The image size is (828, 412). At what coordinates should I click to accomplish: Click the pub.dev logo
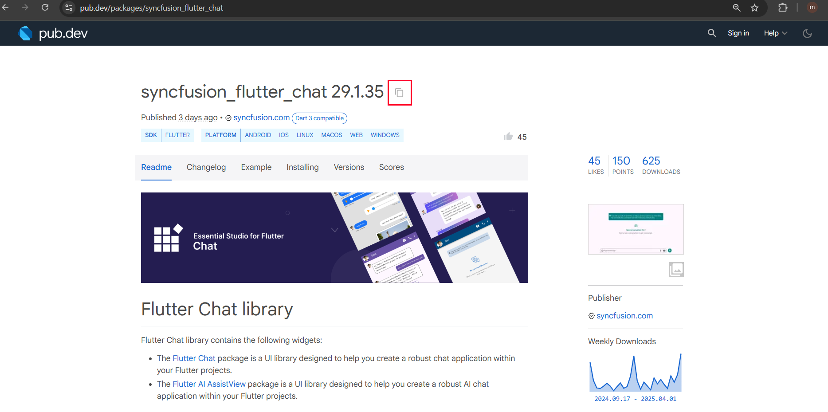[x=53, y=33]
